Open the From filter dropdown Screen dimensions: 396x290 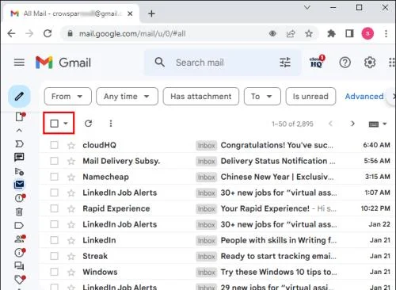(x=68, y=97)
